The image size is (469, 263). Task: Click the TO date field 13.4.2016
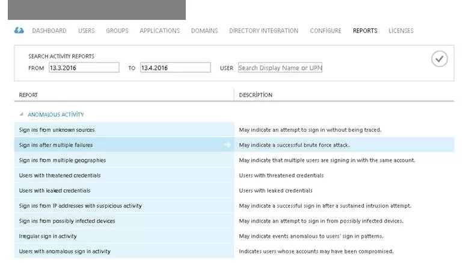coord(176,67)
